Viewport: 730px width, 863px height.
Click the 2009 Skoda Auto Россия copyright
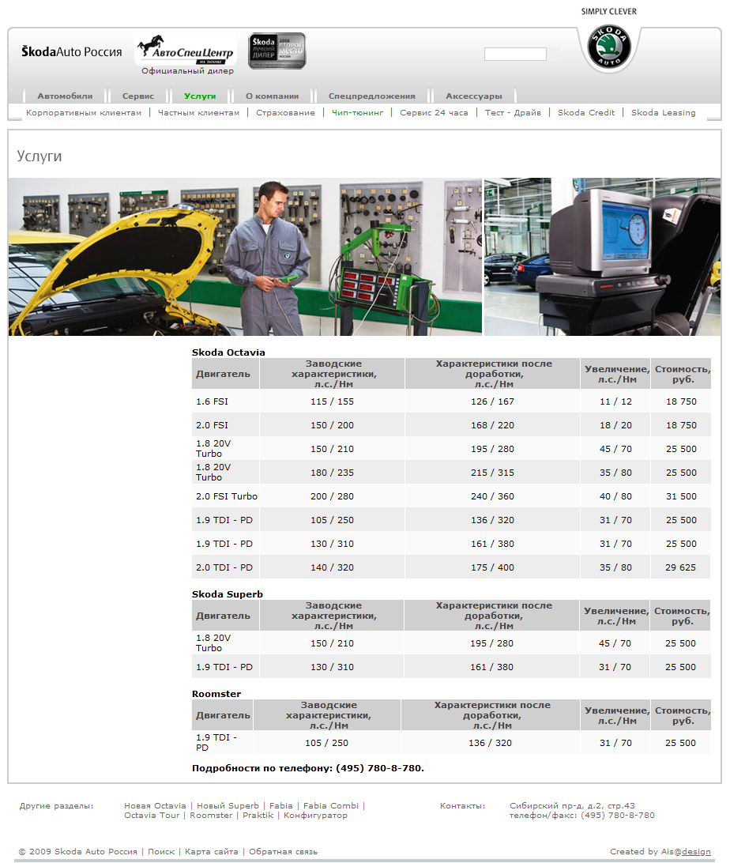pyautogui.click(x=78, y=851)
